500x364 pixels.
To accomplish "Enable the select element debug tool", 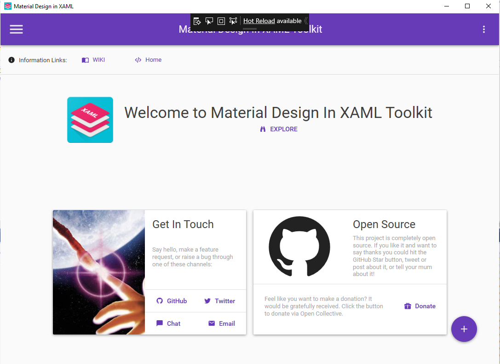I will coord(209,21).
